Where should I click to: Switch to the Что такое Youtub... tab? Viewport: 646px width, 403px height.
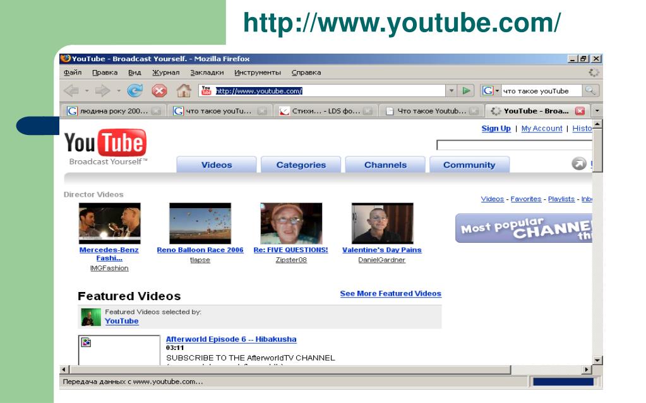click(431, 111)
